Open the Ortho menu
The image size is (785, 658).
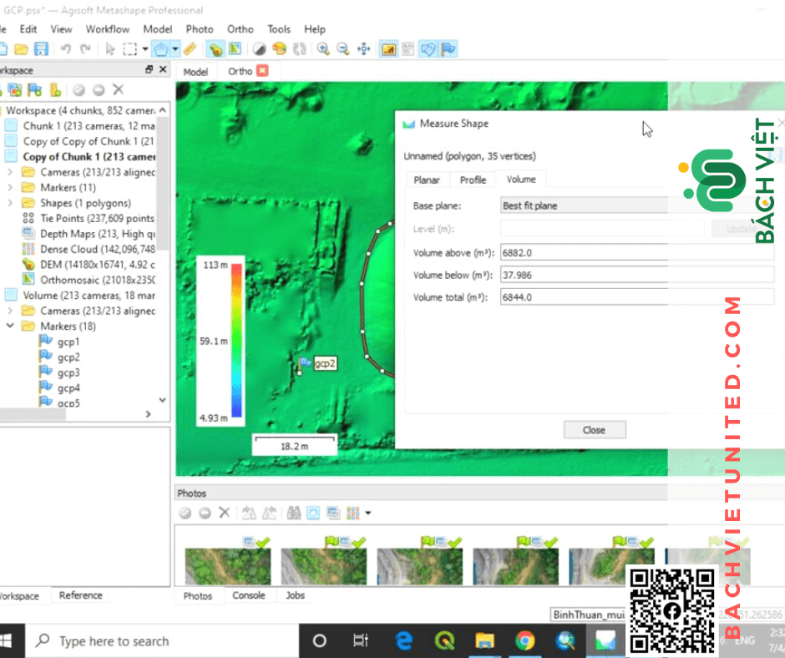coord(241,29)
